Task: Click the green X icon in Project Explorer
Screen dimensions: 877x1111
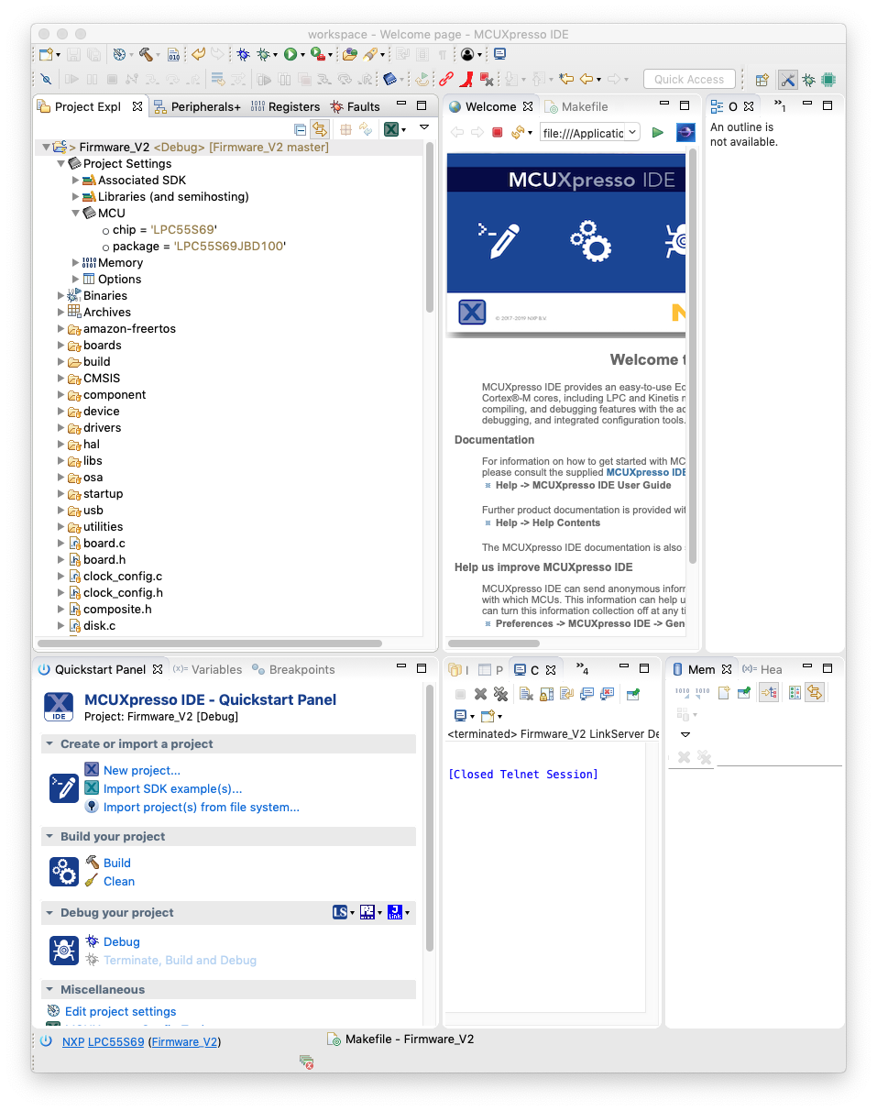Action: point(390,129)
